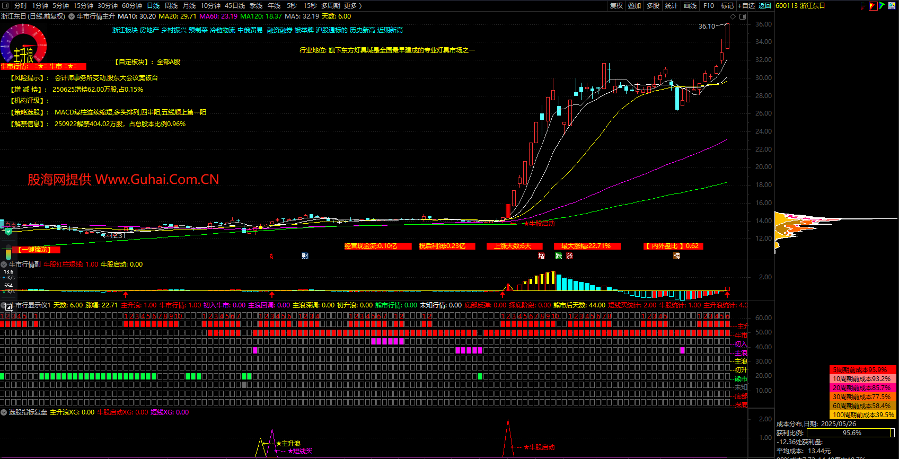This screenshot has height=459, width=899.
Task: Add stock with +自选 button
Action: [x=746, y=5]
